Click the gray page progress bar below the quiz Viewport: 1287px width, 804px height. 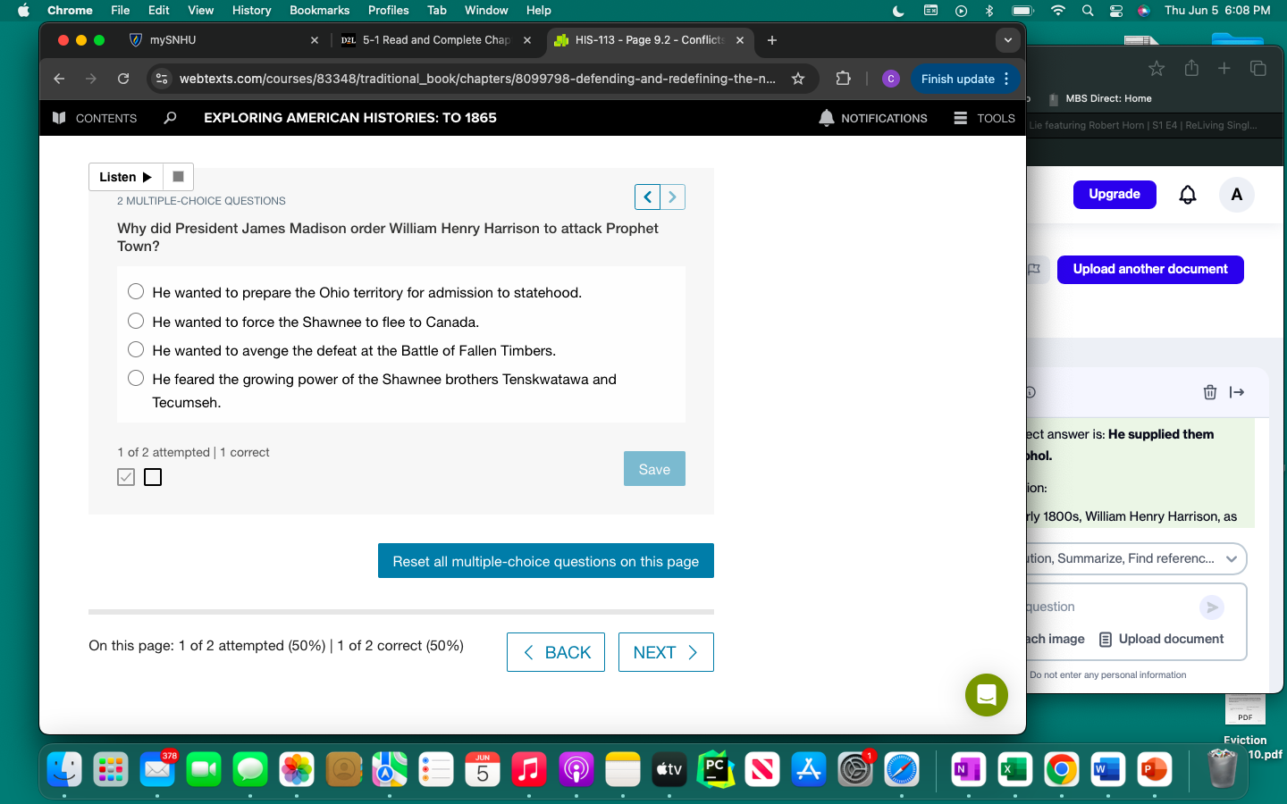coord(400,612)
